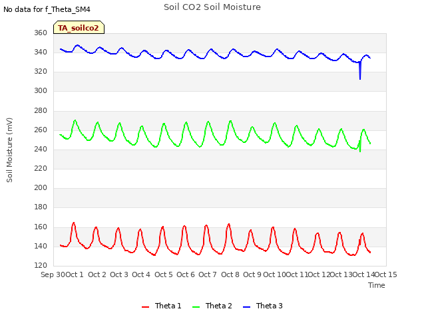The width and height of the screenshot is (426, 319).
Task: Click the Oct 5 x-axis date label
Action: [164, 274]
